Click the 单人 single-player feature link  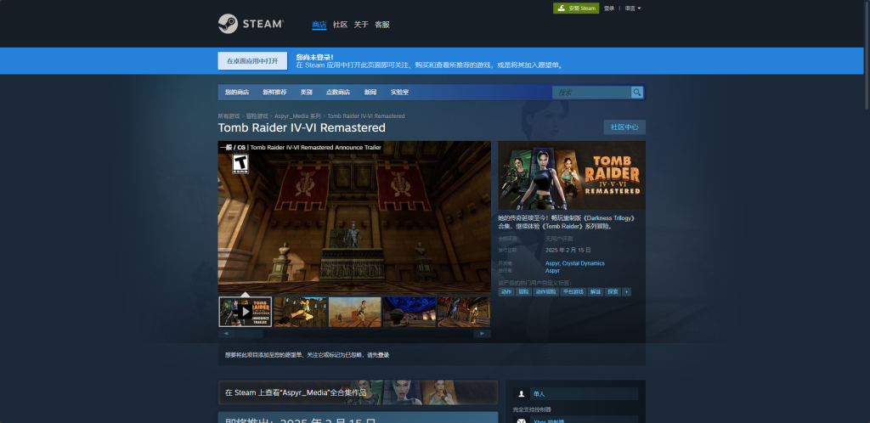585,394
